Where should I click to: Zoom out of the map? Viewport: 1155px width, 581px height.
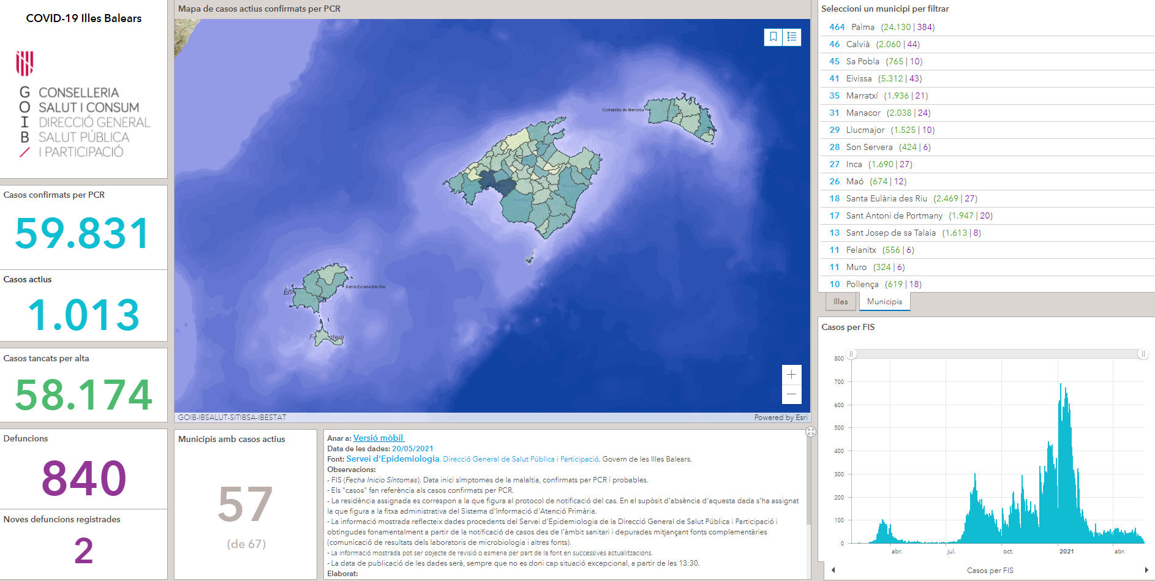click(x=791, y=394)
